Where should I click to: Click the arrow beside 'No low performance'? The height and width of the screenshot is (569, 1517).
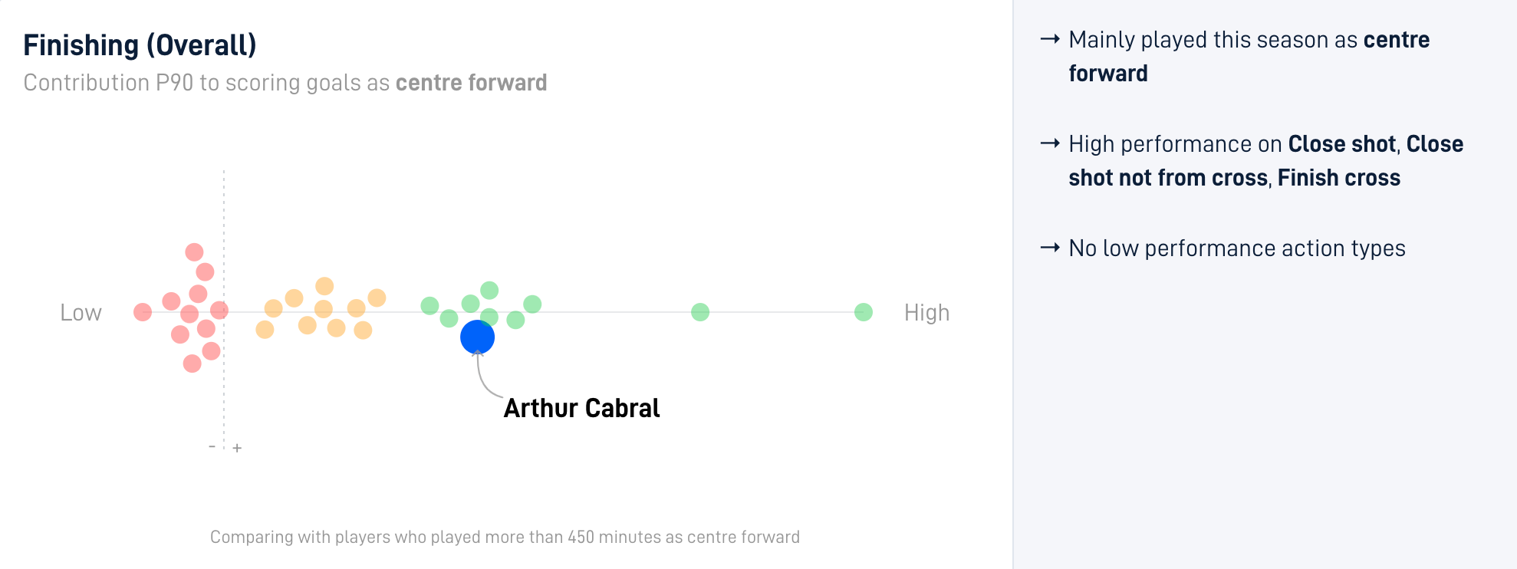[1050, 248]
